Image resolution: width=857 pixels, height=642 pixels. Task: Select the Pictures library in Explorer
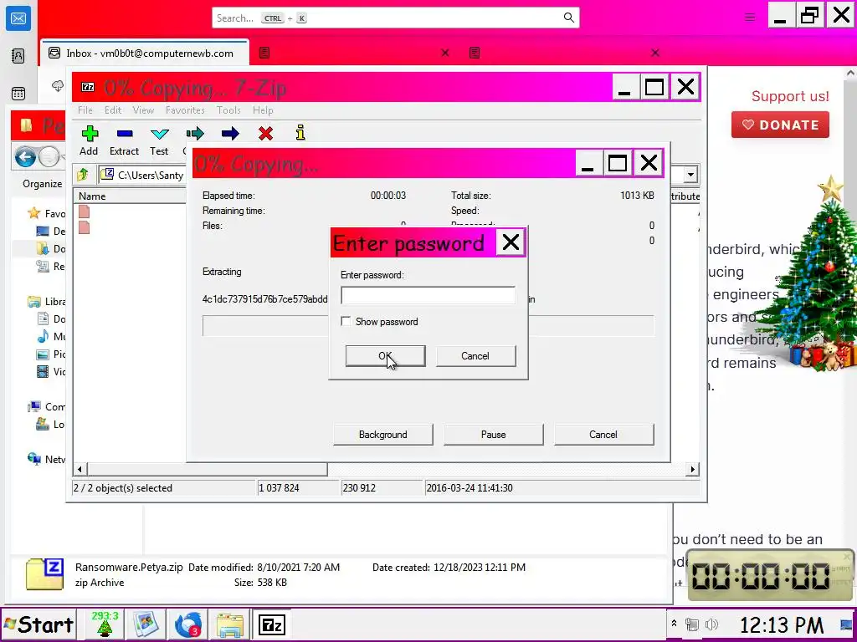point(51,354)
